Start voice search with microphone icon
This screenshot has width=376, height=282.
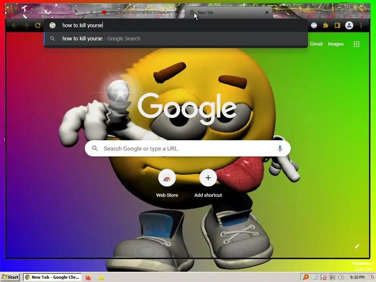pos(279,148)
